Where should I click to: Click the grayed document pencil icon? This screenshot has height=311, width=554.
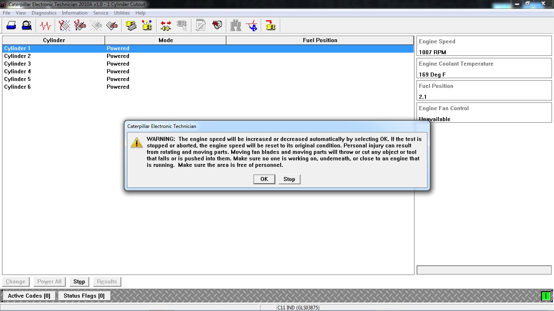click(201, 26)
